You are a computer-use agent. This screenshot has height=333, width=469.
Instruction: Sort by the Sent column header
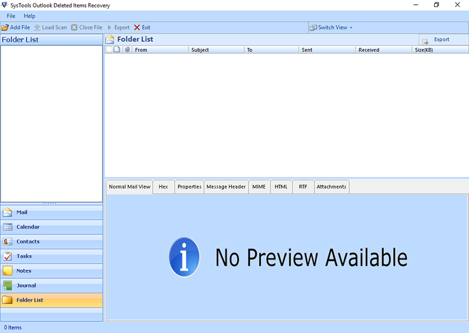tap(327, 50)
